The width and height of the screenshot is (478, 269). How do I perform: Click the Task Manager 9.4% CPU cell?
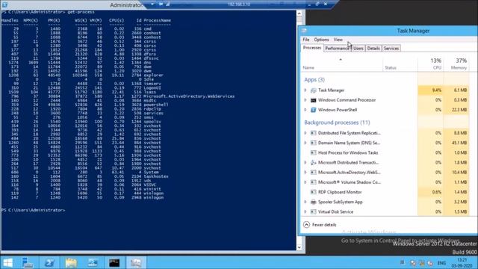point(430,90)
